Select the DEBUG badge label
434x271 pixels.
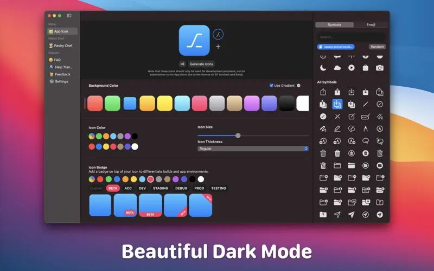[181, 188]
